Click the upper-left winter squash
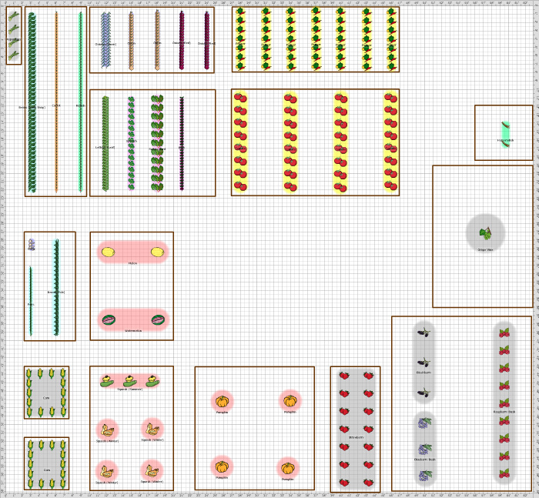Viewport: 539px width, 498px height. [x=107, y=430]
